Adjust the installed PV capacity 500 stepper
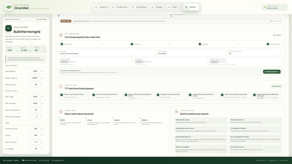The image size is (292, 164). 255,53
